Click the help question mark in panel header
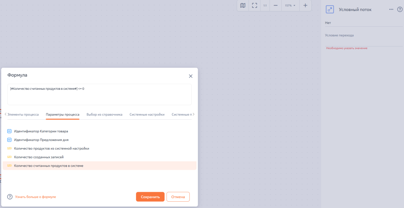404x208 pixels. click(400, 9)
